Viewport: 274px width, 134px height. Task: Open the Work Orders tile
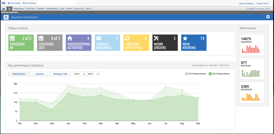pyautogui.click(x=165, y=43)
